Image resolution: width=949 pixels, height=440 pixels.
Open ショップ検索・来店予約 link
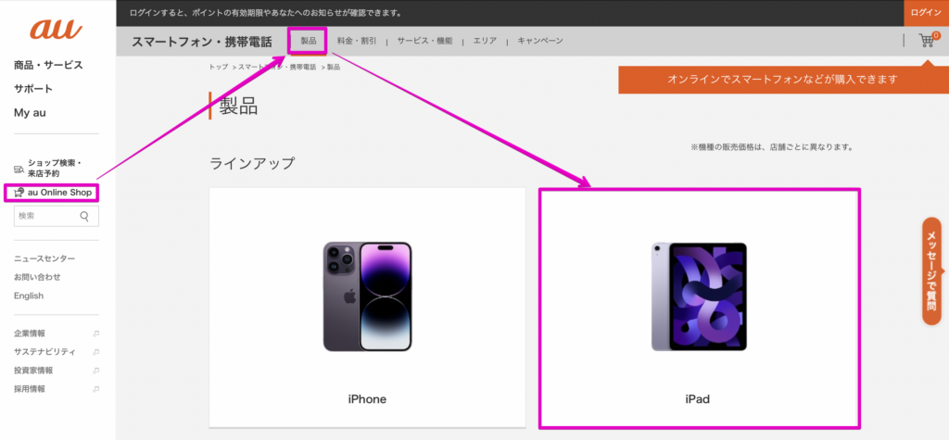pos(48,169)
